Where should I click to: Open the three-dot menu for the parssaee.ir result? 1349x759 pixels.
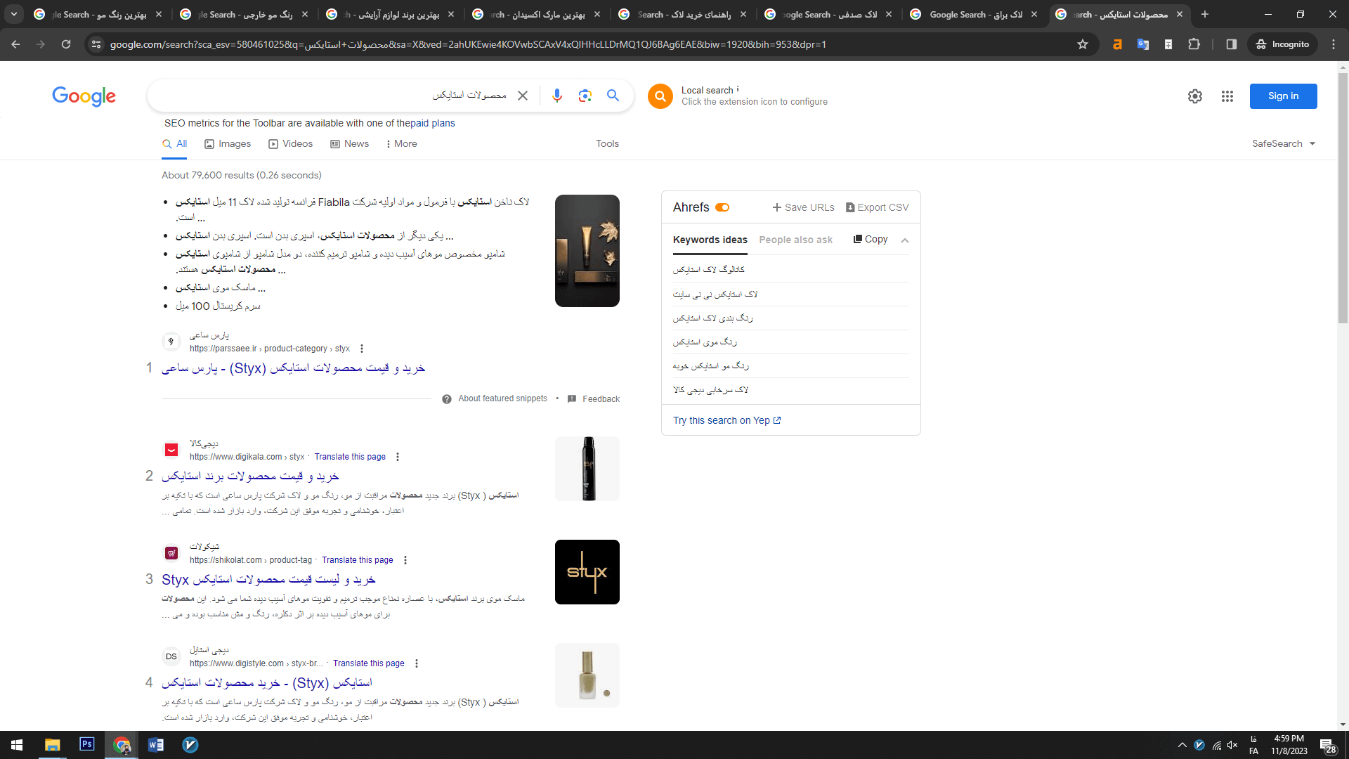click(362, 349)
